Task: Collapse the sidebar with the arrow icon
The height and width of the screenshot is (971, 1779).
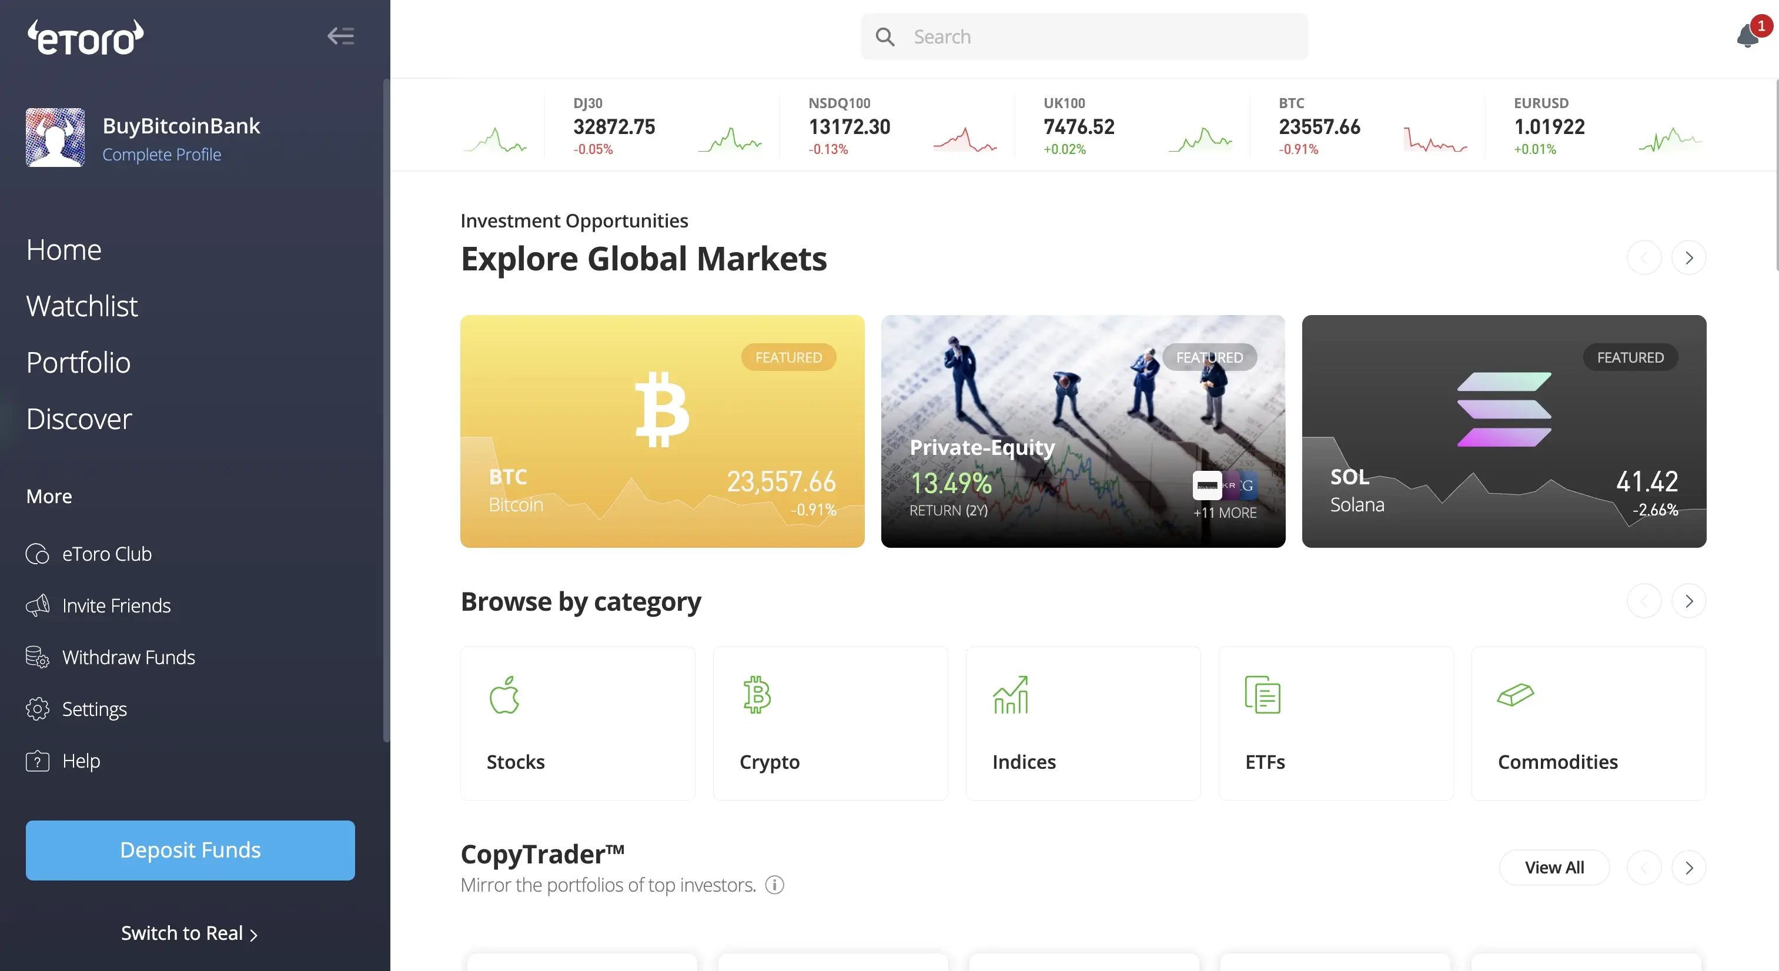Action: coord(340,36)
